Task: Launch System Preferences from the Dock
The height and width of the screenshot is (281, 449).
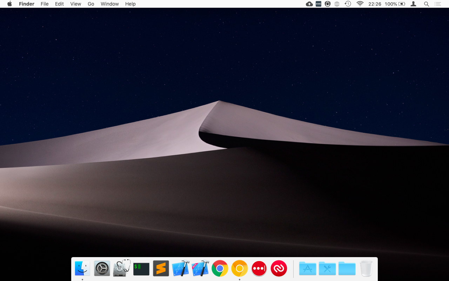Action: [x=102, y=269]
